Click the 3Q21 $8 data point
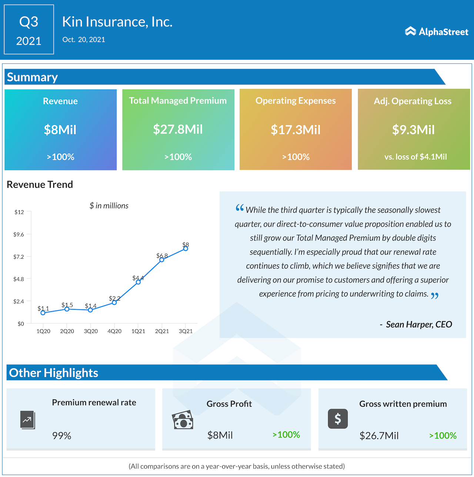Image resolution: width=474 pixels, height=477 pixels. [x=186, y=249]
